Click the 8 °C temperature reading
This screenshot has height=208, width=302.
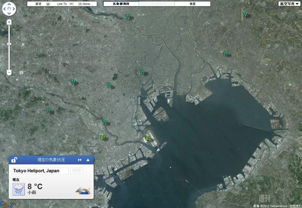coord(35,186)
